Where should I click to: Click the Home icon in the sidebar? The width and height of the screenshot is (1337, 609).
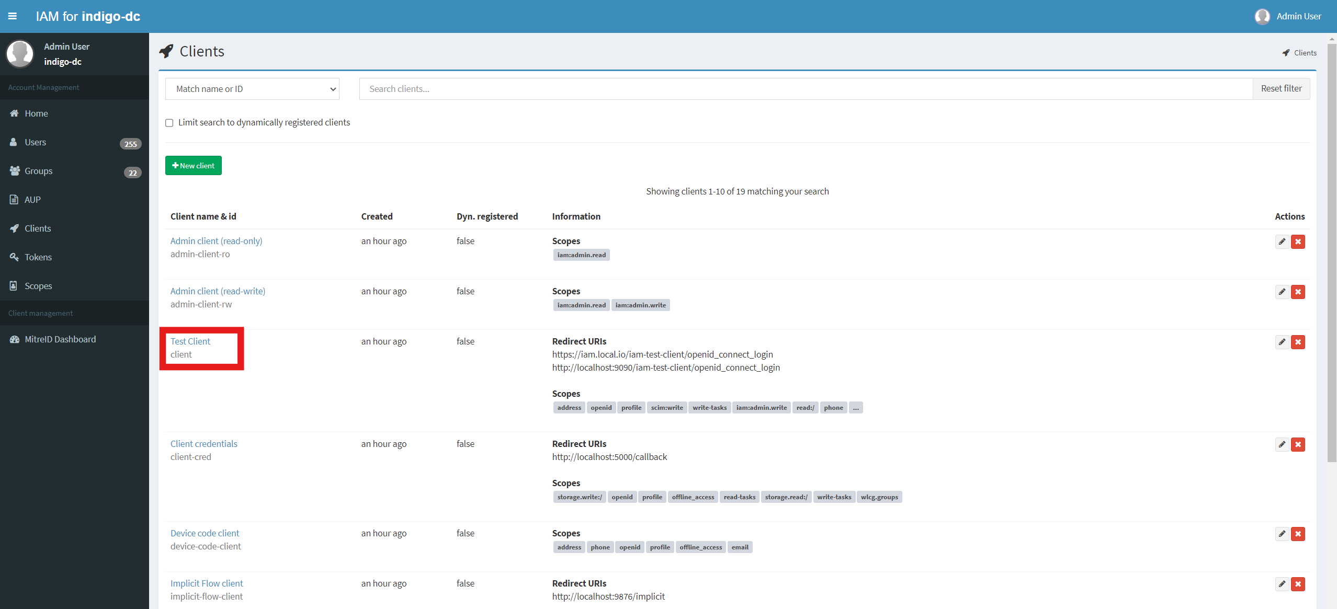[14, 113]
